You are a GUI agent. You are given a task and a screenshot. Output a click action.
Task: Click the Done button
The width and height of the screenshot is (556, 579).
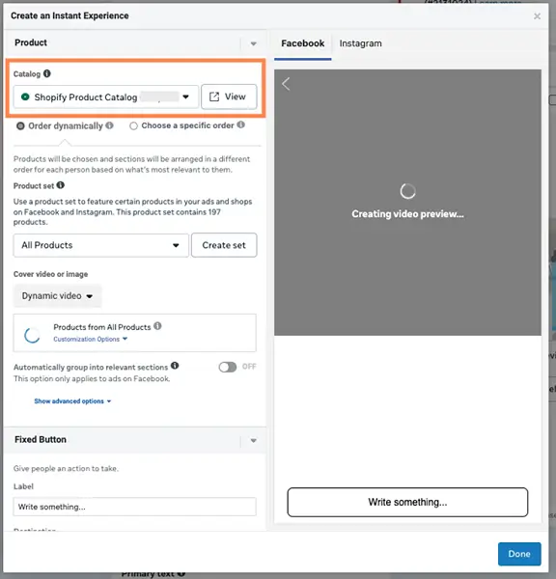pyautogui.click(x=519, y=554)
